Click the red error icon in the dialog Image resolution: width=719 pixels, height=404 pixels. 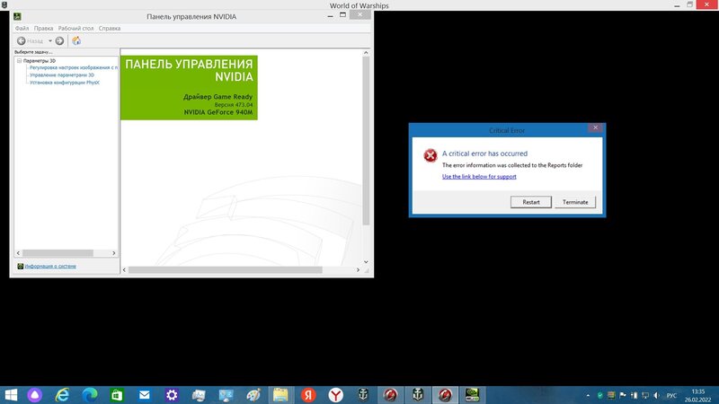pyautogui.click(x=431, y=155)
